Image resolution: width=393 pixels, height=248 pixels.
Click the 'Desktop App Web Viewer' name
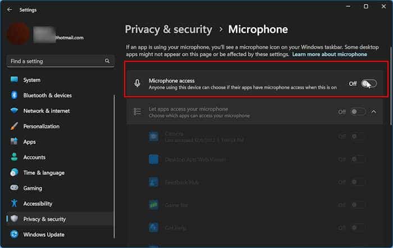point(195,160)
